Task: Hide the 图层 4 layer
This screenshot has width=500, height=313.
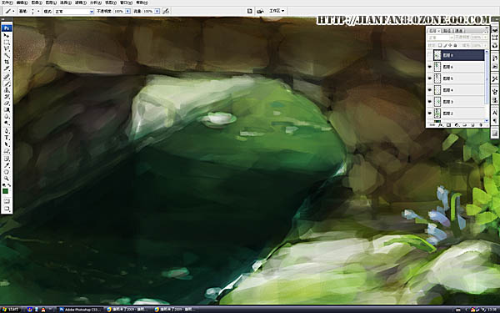Action: click(x=429, y=90)
